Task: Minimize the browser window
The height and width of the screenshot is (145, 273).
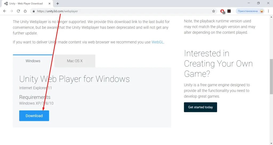Action: pyautogui.click(x=249, y=3)
